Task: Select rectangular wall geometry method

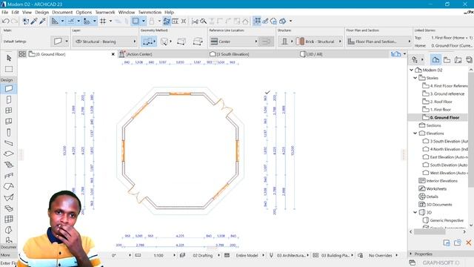Action: (181, 42)
